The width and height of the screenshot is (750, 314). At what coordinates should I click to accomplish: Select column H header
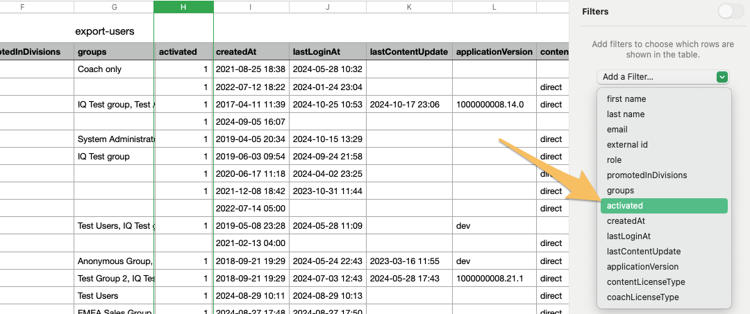point(183,7)
